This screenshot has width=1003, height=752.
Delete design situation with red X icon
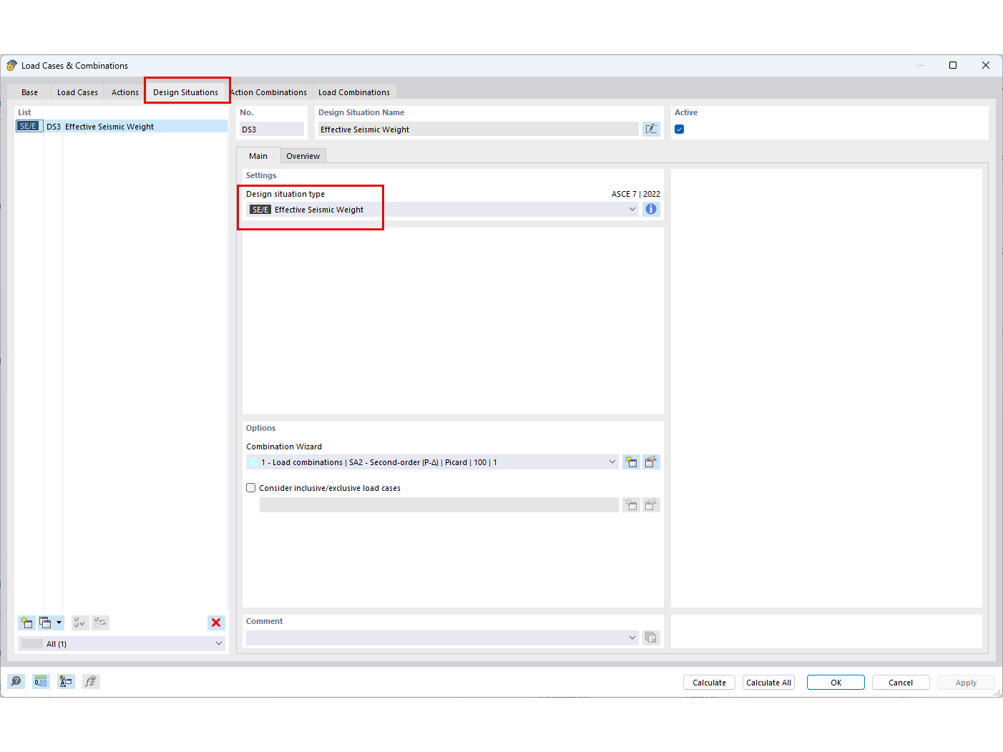[x=216, y=622]
